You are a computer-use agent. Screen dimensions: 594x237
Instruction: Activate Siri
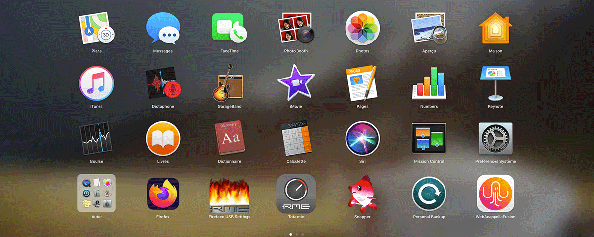362,139
